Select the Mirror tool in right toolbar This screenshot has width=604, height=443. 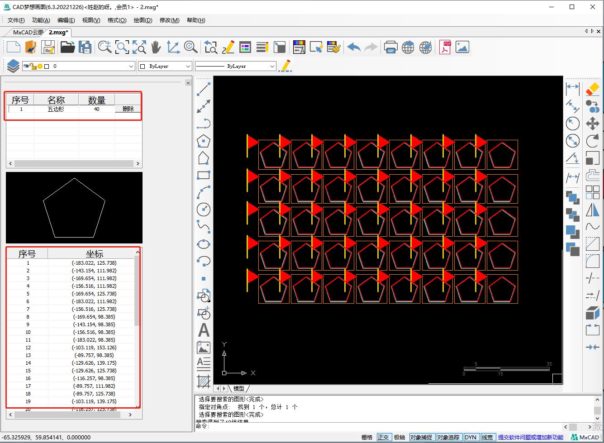pos(592,210)
